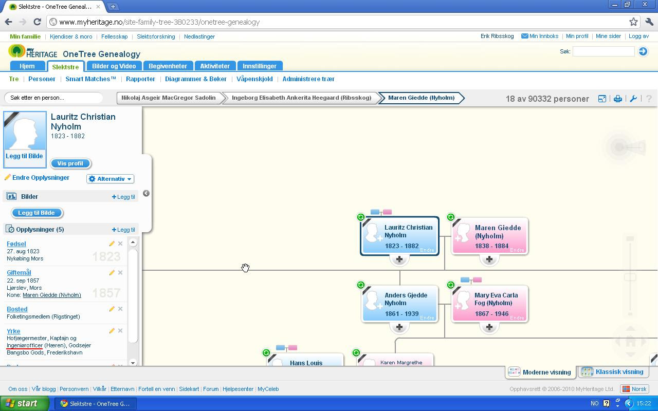Delete the Yrke fact with X icon
The image size is (658, 411).
point(120,331)
